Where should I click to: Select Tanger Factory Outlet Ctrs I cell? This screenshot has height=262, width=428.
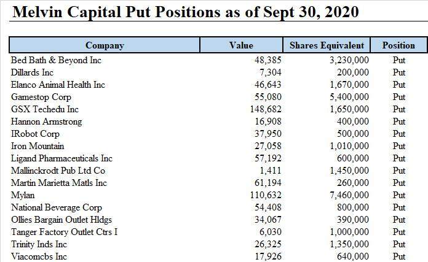point(64,232)
